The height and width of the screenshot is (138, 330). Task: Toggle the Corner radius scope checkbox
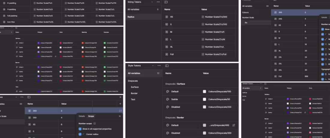click(x=80, y=134)
